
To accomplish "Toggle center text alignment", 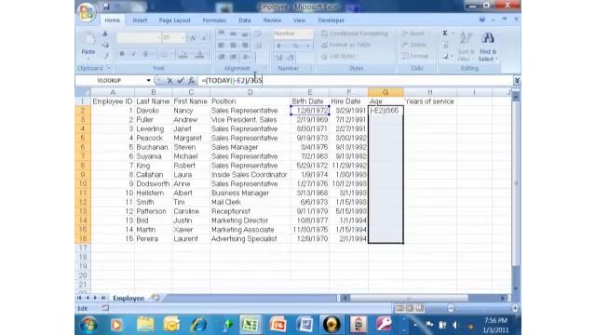I will click(x=233, y=46).
